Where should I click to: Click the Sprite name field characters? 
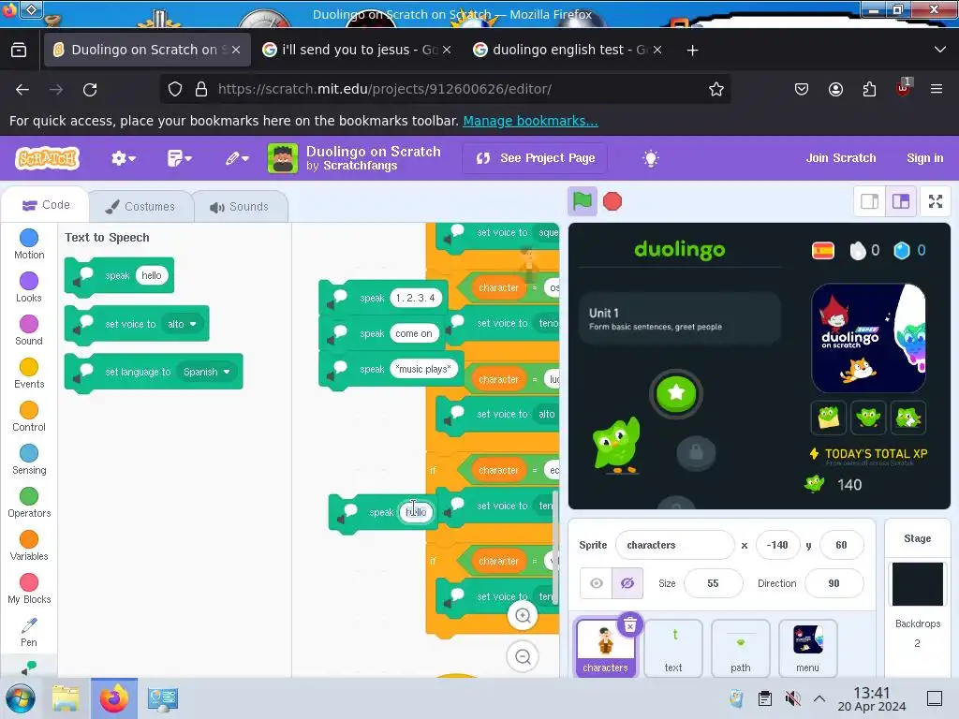(674, 545)
